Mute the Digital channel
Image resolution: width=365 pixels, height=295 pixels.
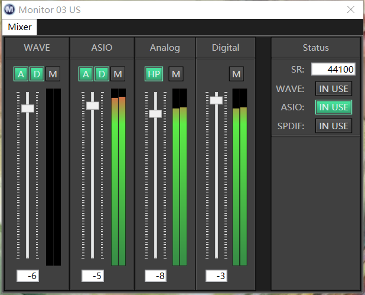236,74
